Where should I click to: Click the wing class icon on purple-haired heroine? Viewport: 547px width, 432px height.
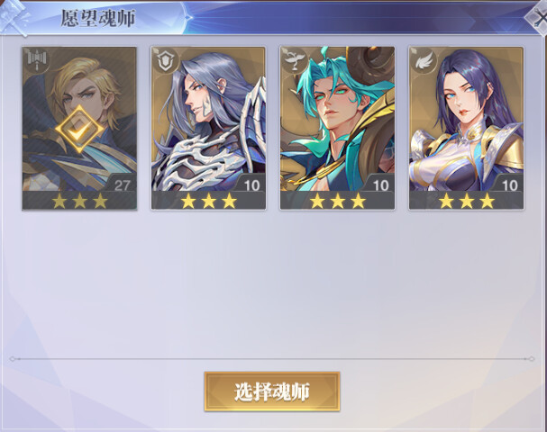click(x=424, y=60)
